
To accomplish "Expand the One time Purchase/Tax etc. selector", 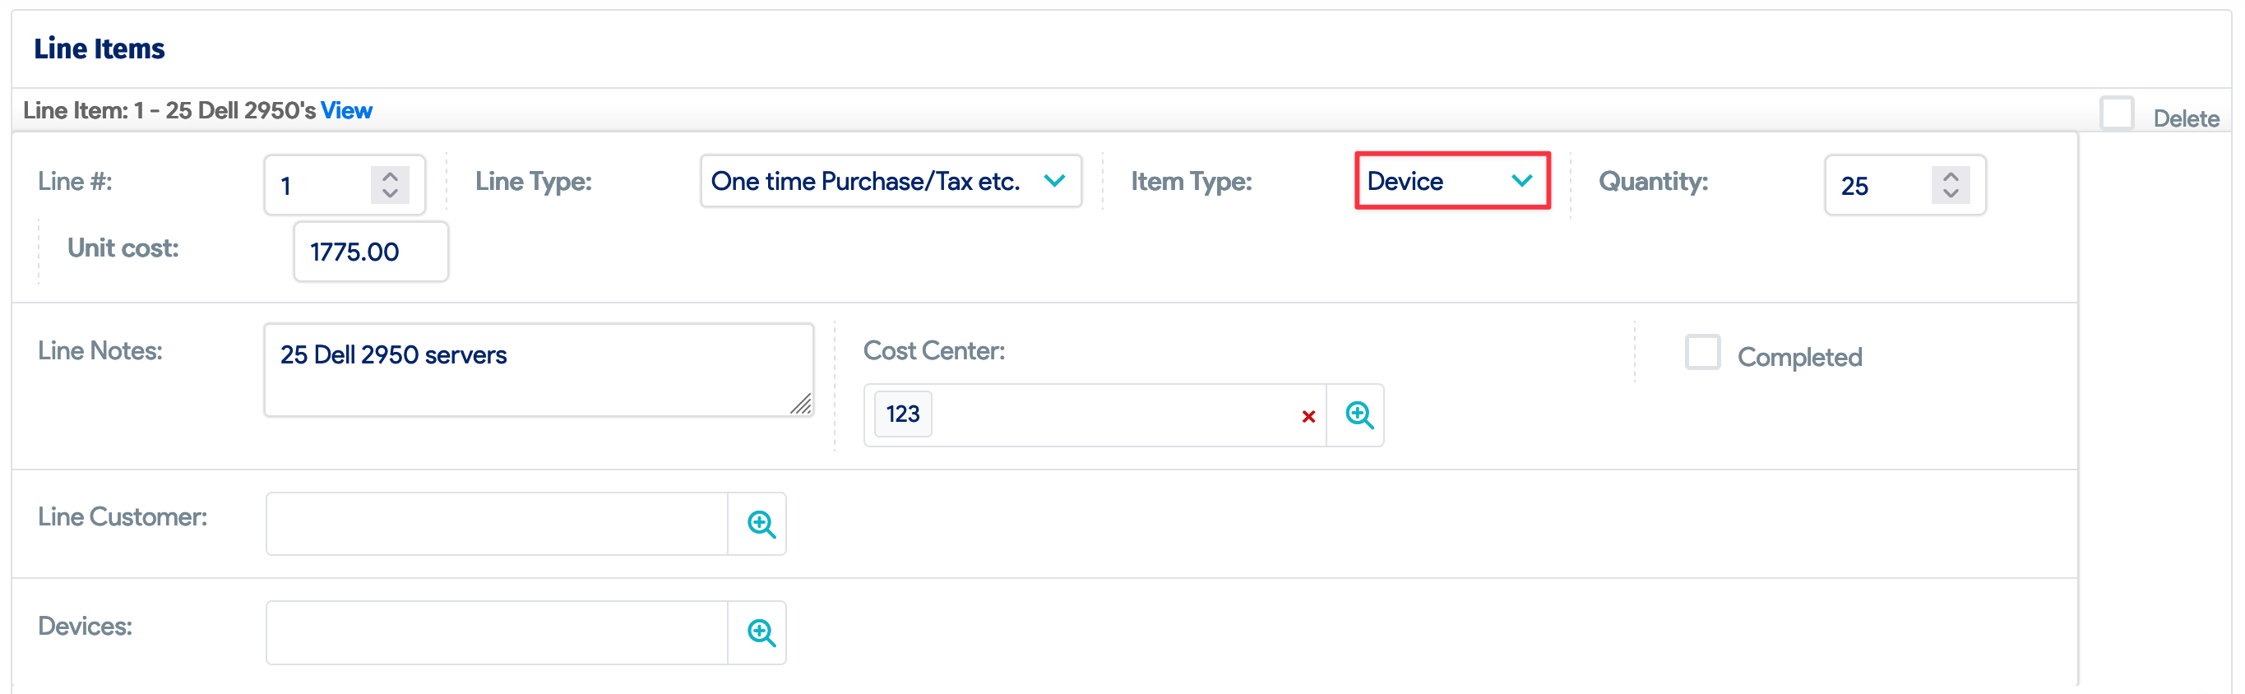I will (x=890, y=182).
